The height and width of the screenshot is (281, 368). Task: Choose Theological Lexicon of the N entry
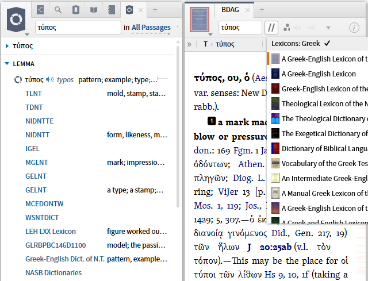[317, 103]
